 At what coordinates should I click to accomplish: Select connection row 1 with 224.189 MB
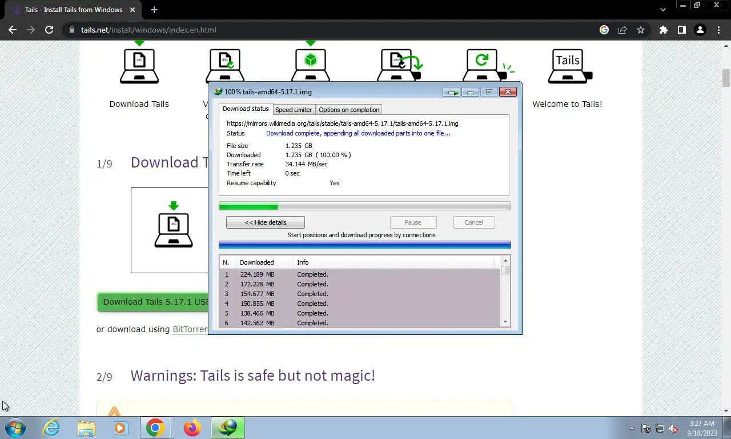coord(360,274)
